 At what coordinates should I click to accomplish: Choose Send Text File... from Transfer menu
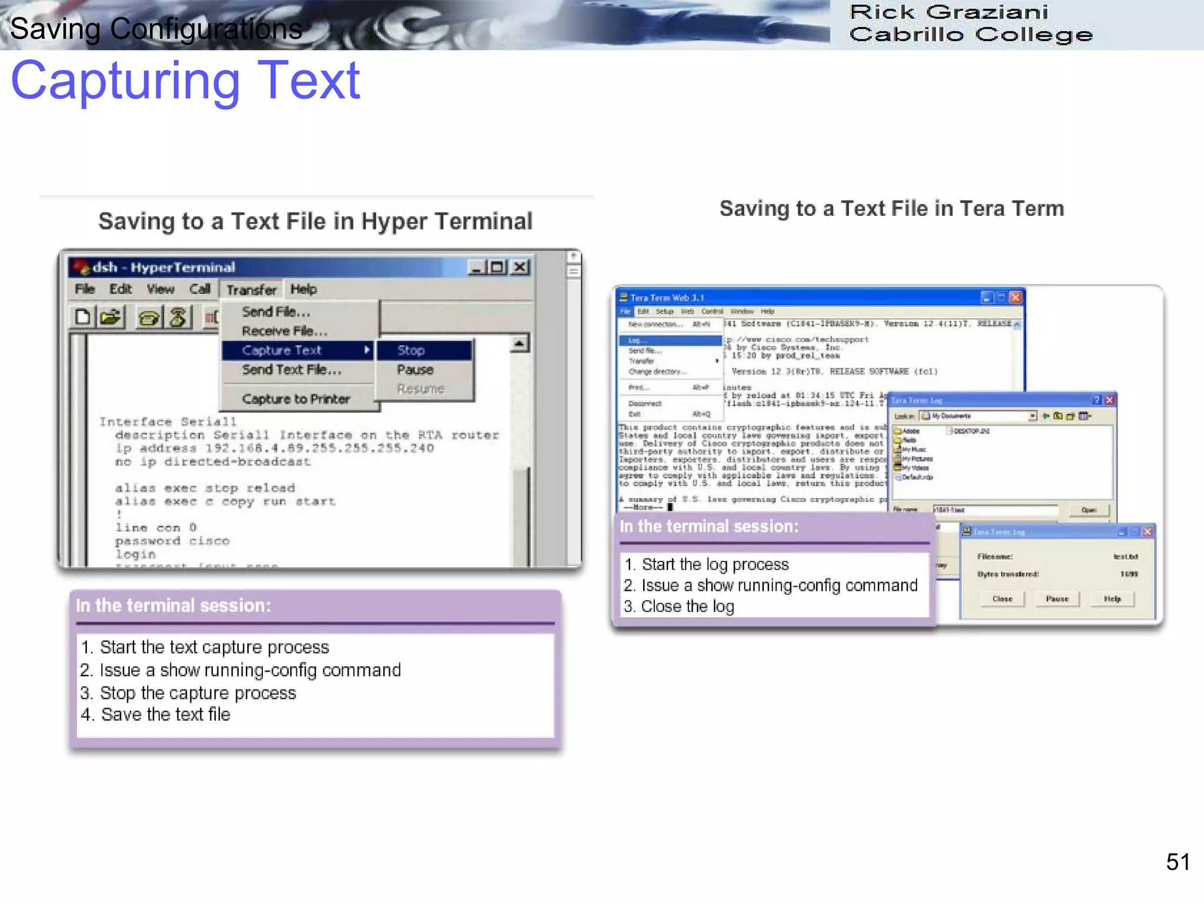coord(299,370)
